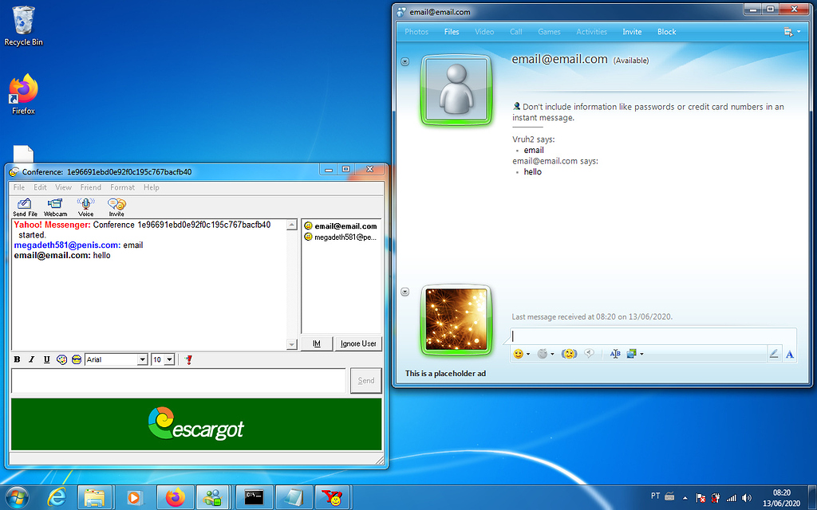Send a nudge in the conversation window
This screenshot has height=510, width=817.
click(569, 353)
